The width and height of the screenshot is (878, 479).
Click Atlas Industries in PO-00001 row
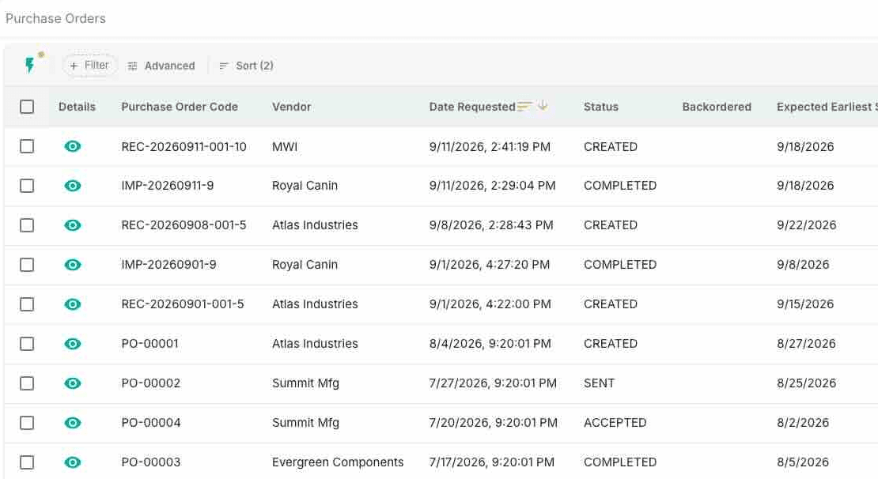[x=316, y=344]
